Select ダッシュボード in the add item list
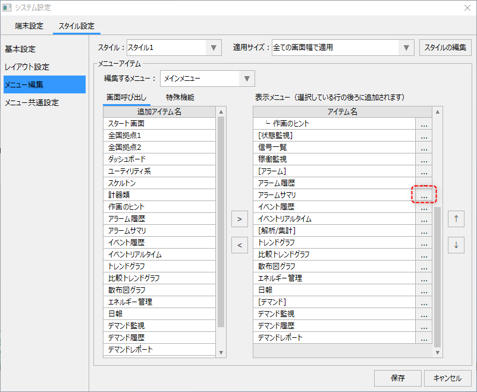Image resolution: width=477 pixels, height=392 pixels. 127,159
